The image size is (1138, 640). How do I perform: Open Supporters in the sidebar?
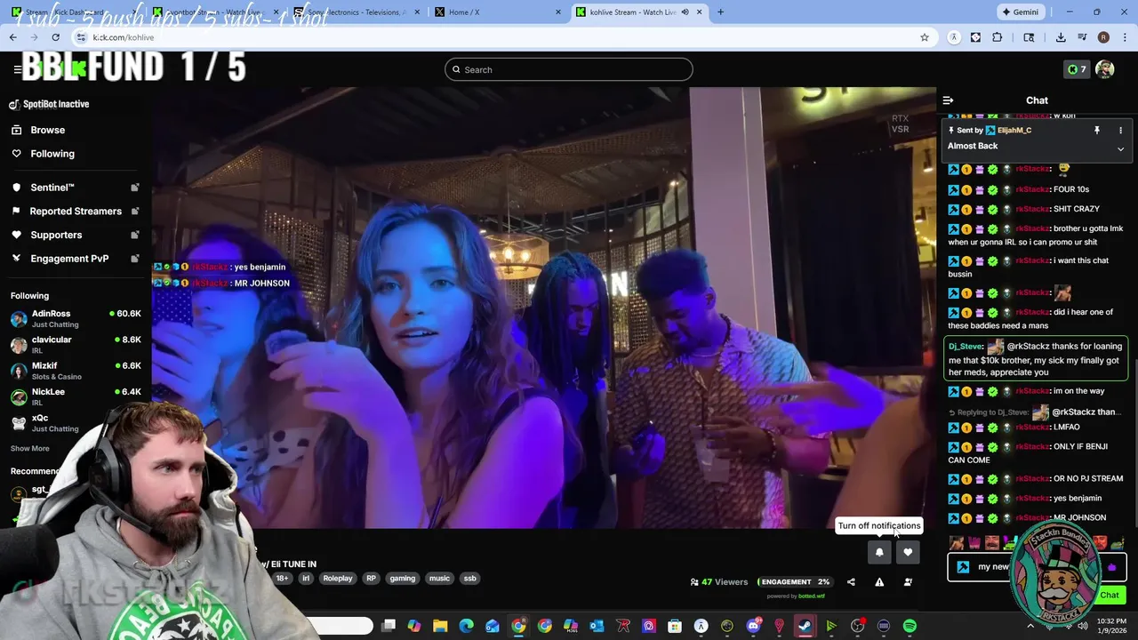pyautogui.click(x=56, y=235)
